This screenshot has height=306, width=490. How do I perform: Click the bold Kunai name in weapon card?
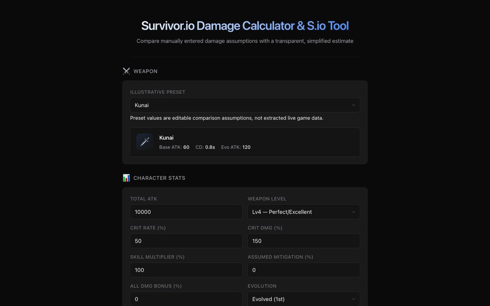[166, 137]
